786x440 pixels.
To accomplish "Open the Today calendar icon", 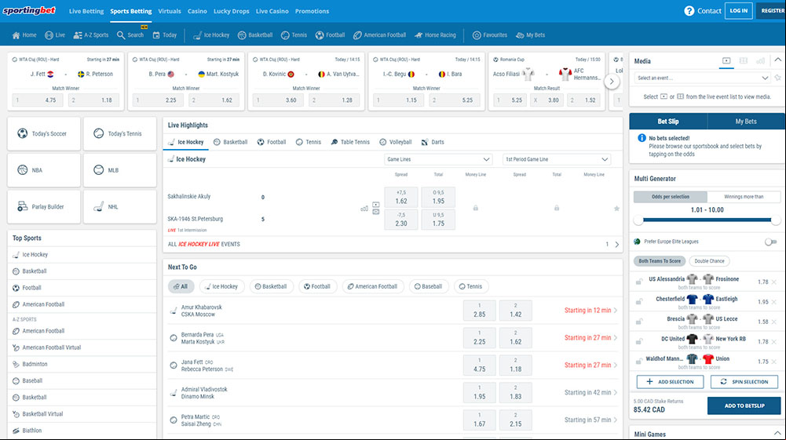I will click(x=156, y=35).
